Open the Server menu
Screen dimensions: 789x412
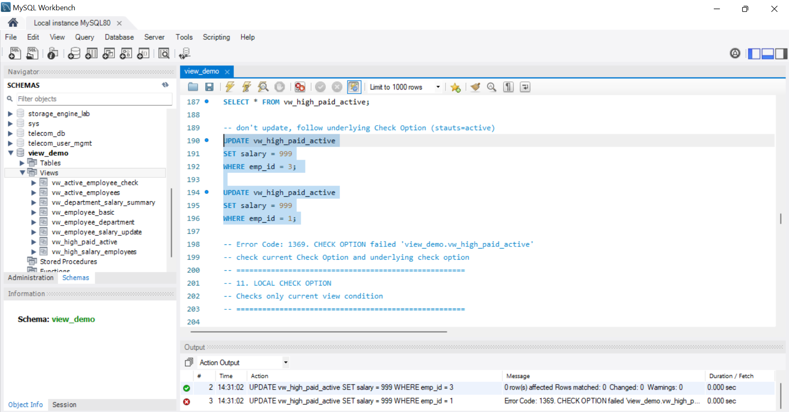point(154,37)
